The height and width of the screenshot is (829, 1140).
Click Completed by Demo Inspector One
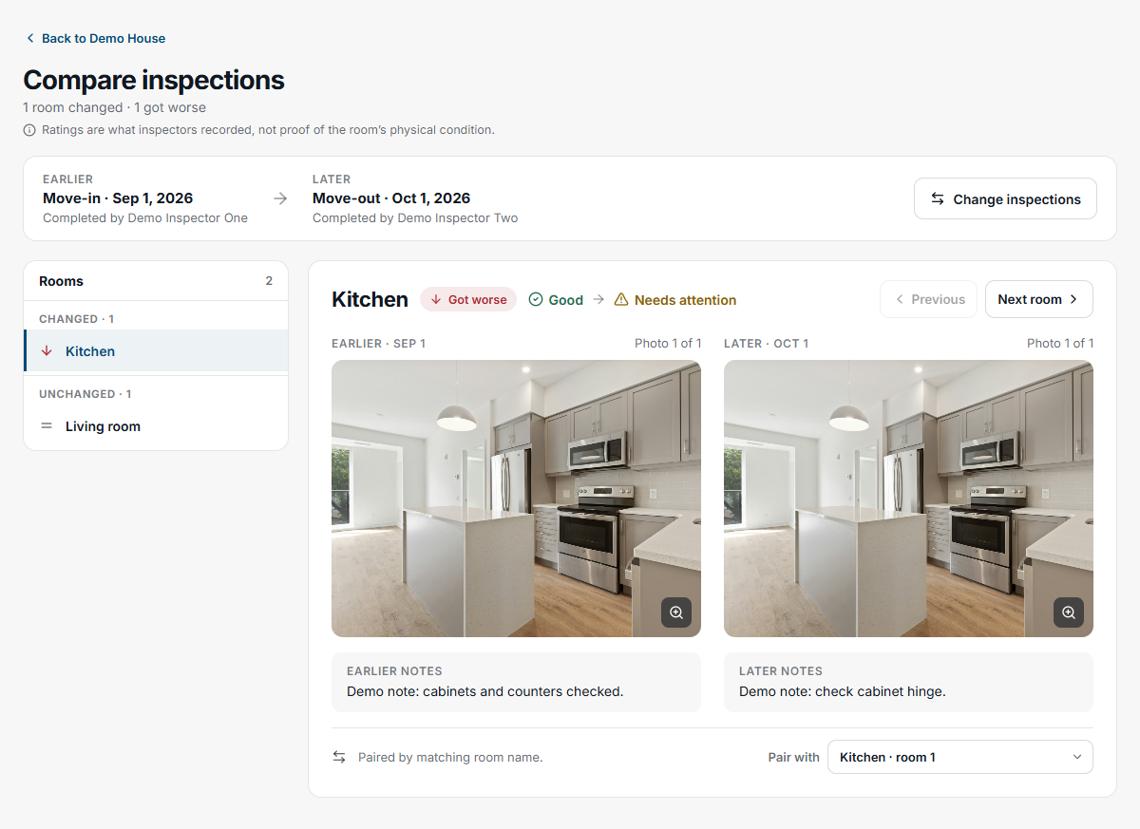145,218
